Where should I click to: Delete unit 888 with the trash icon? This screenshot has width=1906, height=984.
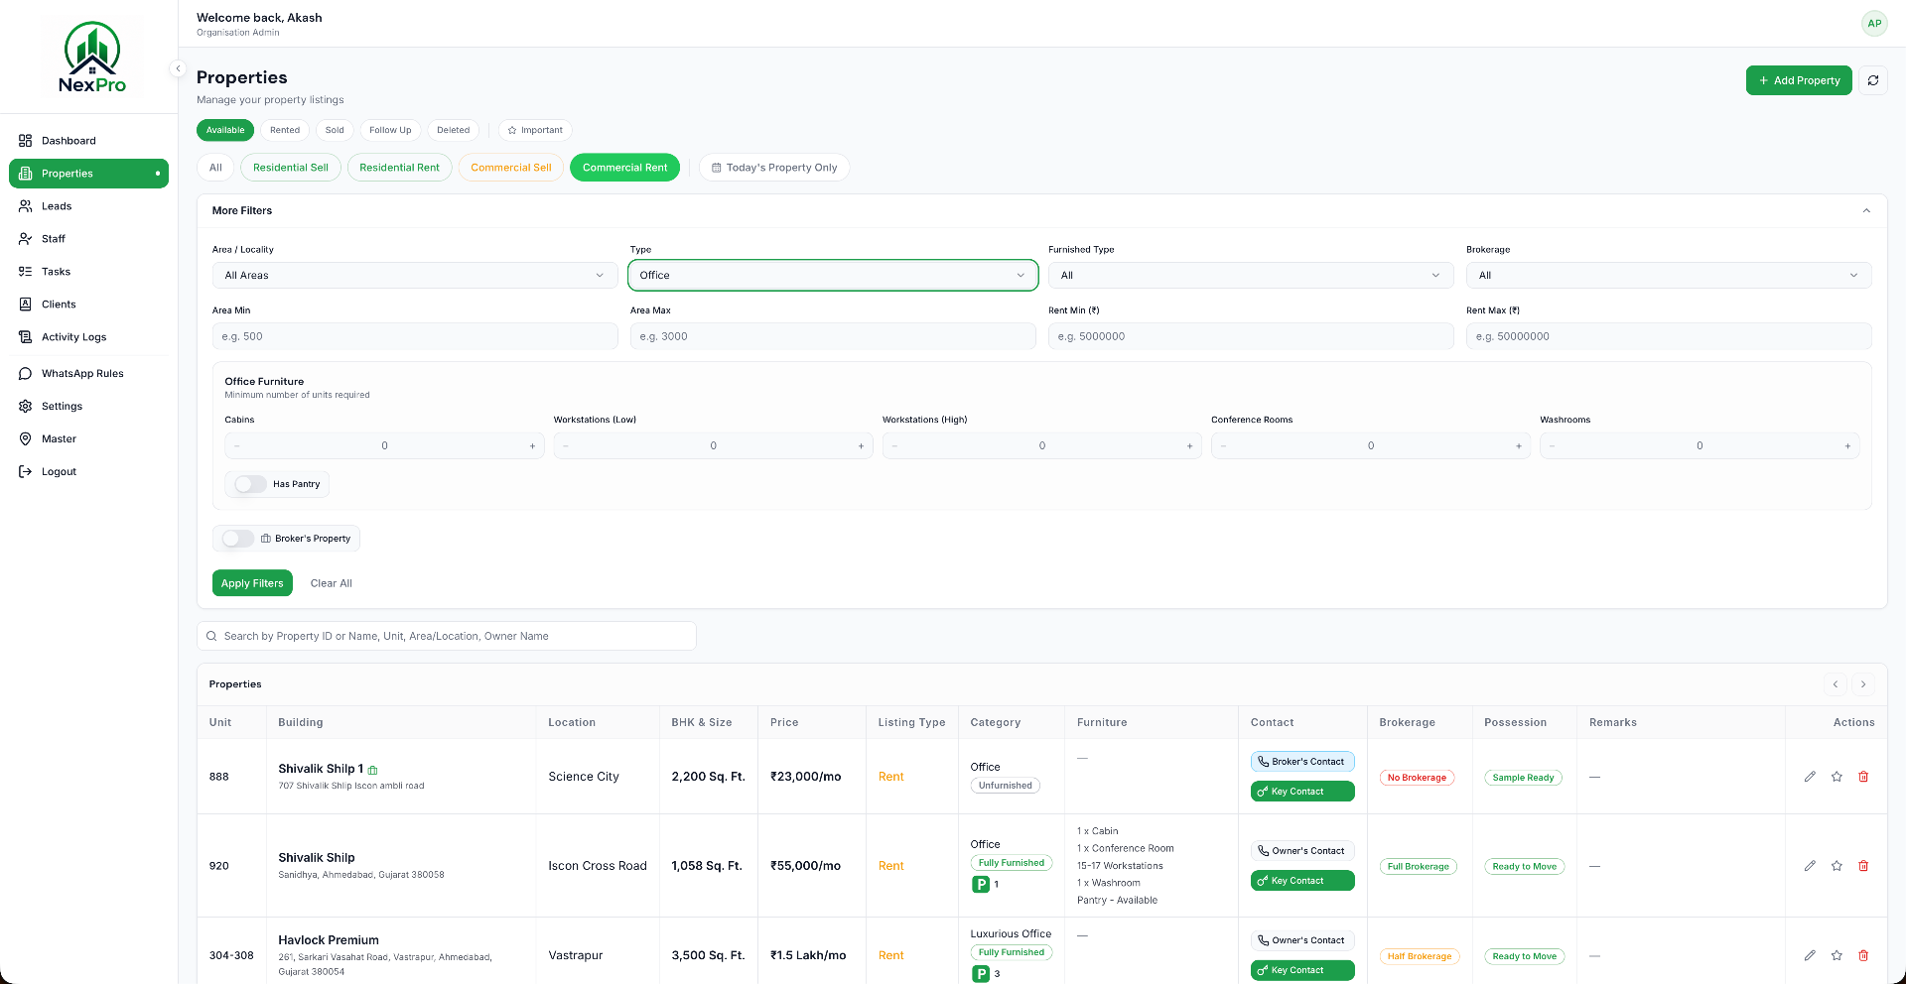(1863, 777)
